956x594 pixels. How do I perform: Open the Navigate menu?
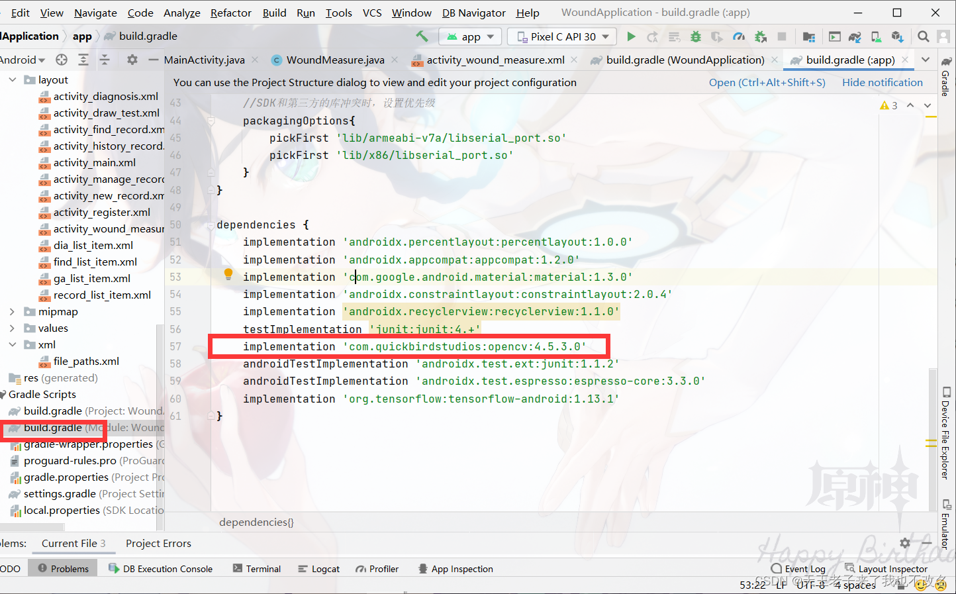[95, 13]
